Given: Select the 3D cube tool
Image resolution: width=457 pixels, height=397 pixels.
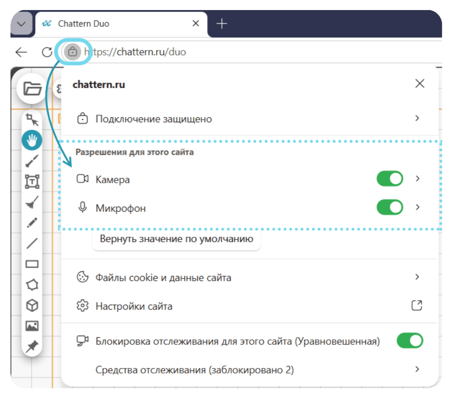Looking at the screenshot, I should [32, 305].
